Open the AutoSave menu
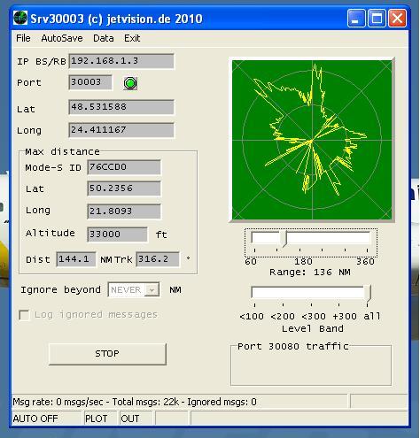The image size is (420, 438). click(62, 38)
